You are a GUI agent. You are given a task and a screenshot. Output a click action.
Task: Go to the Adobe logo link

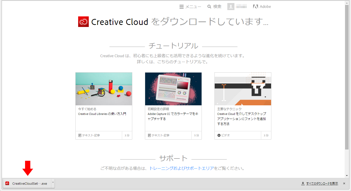[262, 7]
